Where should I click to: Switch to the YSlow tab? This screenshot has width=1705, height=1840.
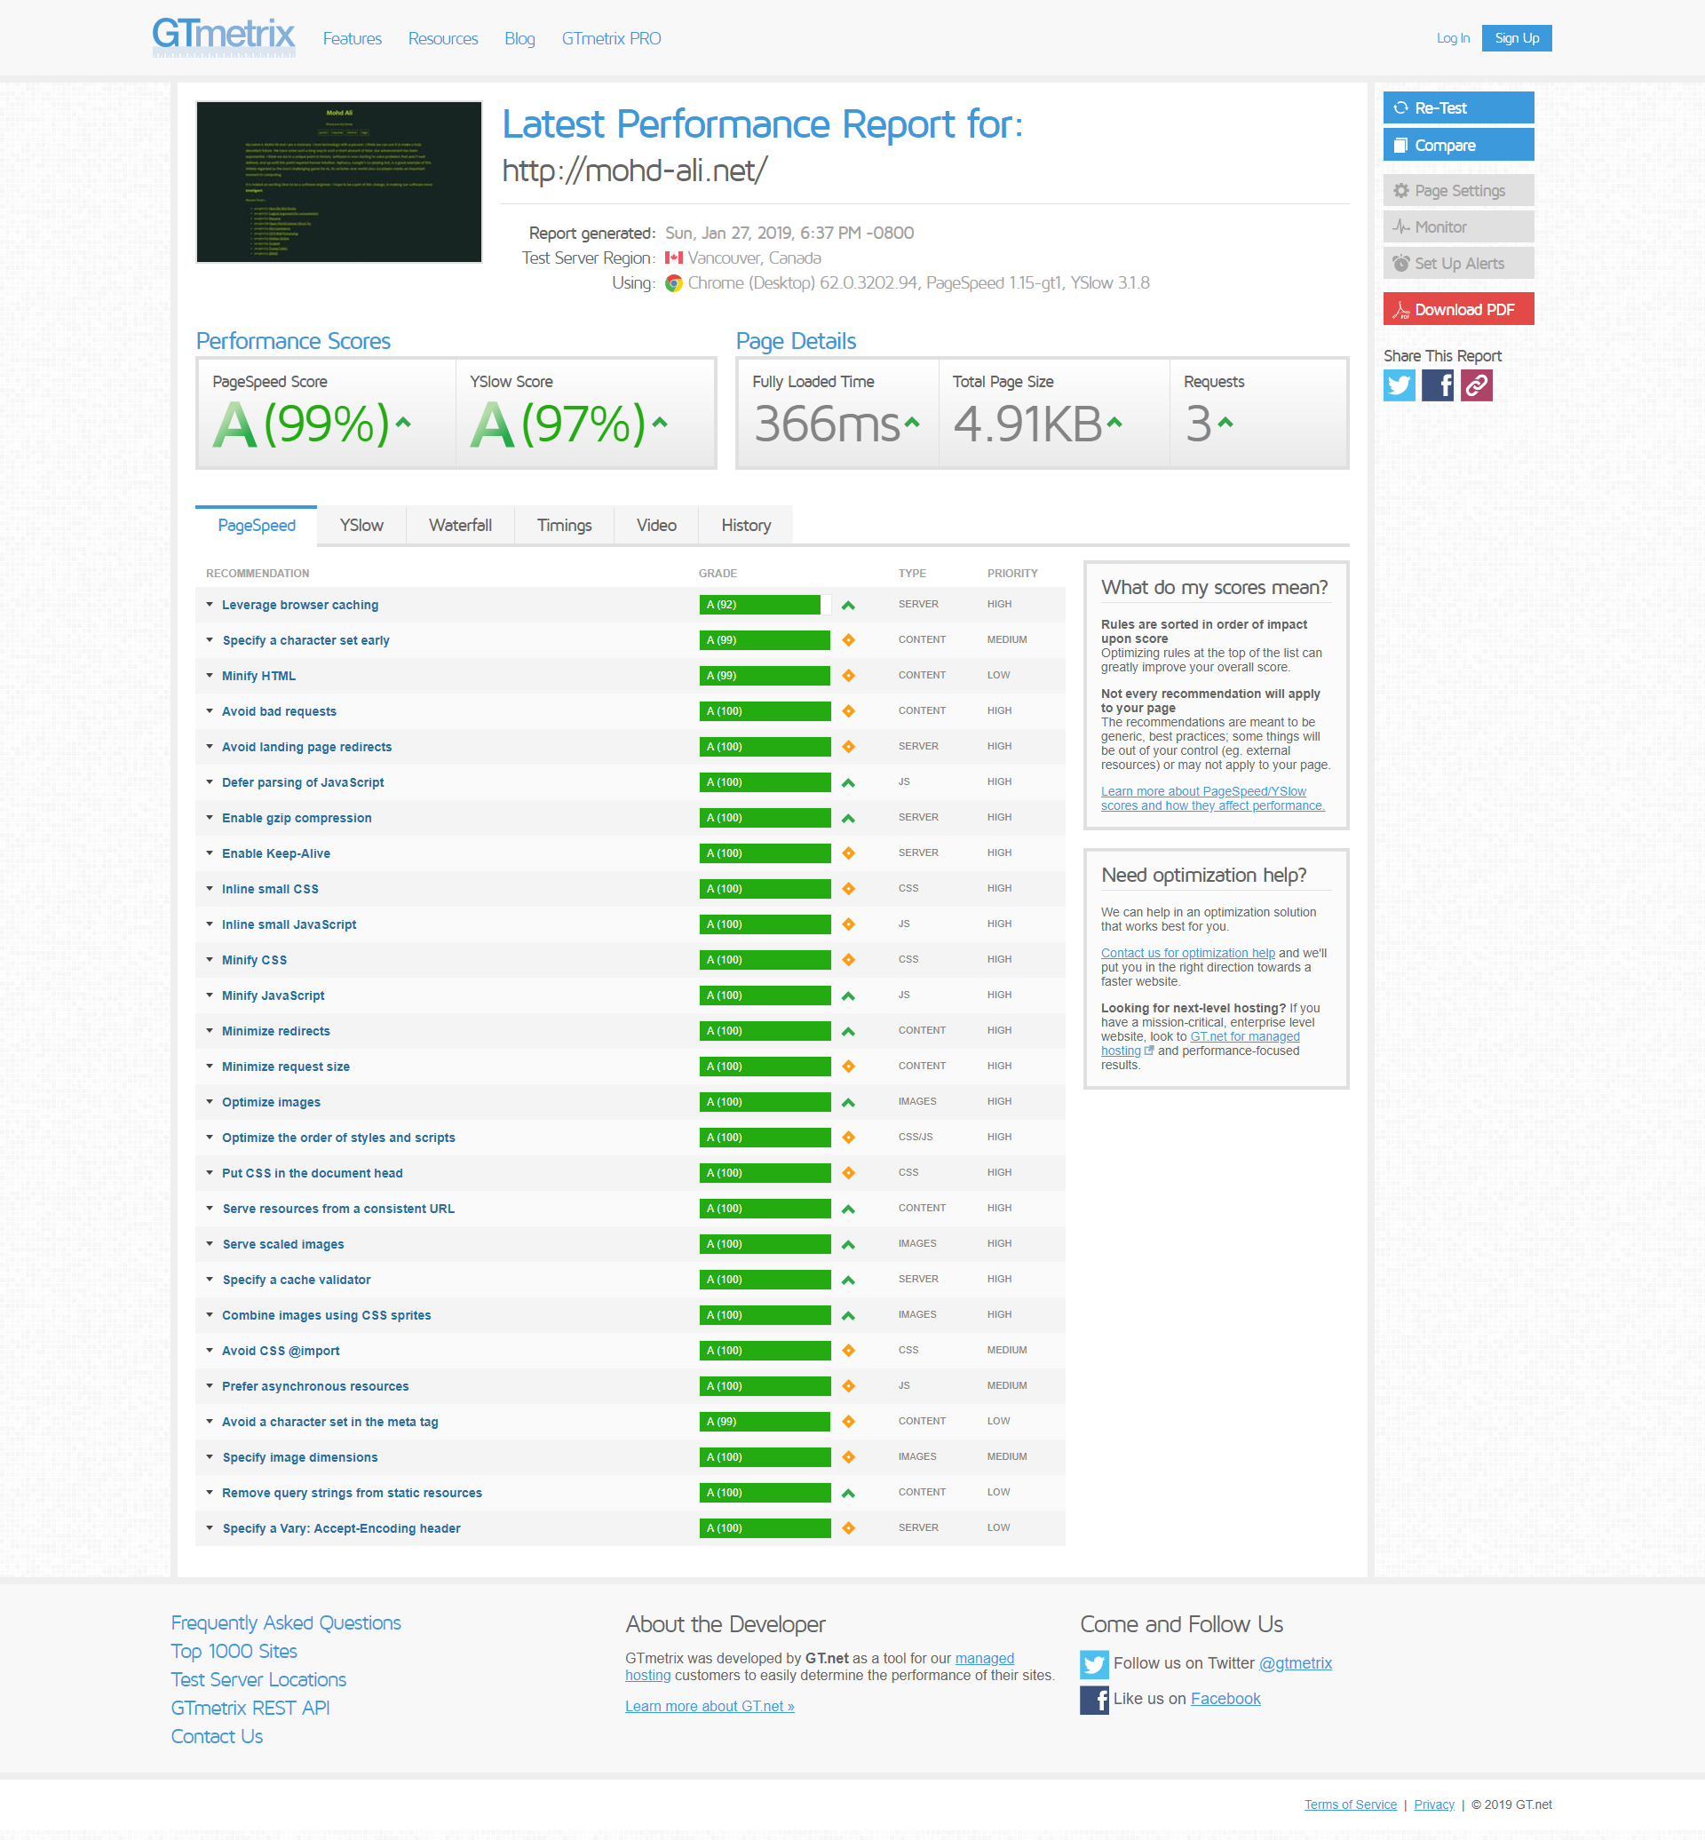tap(361, 525)
